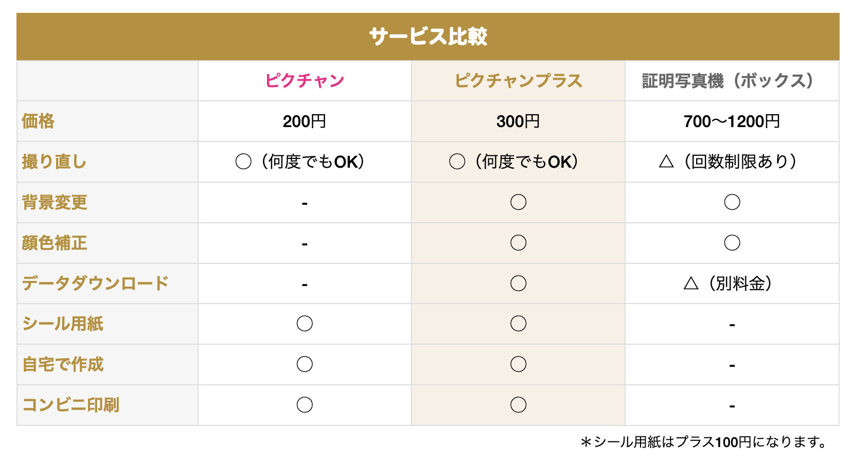This screenshot has height=463, width=853.
Task: Click the ピクチャンプラス column header
Action: point(518,81)
